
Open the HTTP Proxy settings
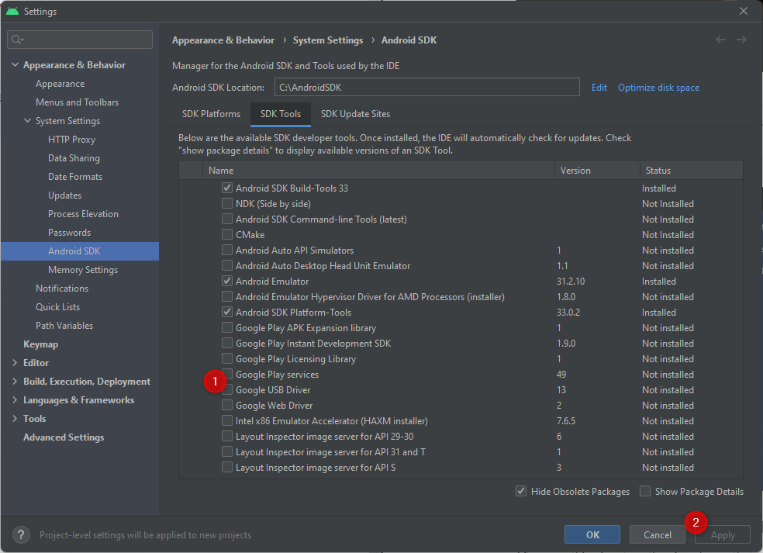coord(71,140)
